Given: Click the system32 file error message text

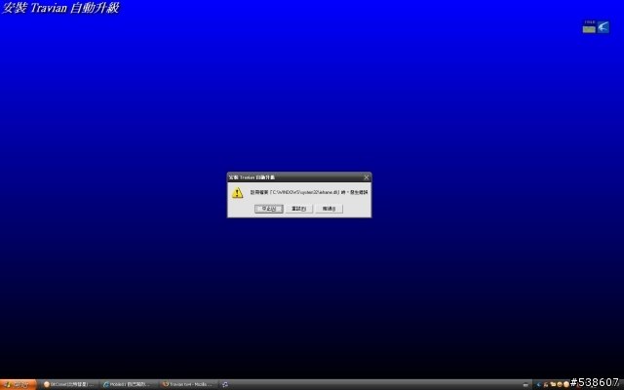Looking at the screenshot, I should point(309,192).
